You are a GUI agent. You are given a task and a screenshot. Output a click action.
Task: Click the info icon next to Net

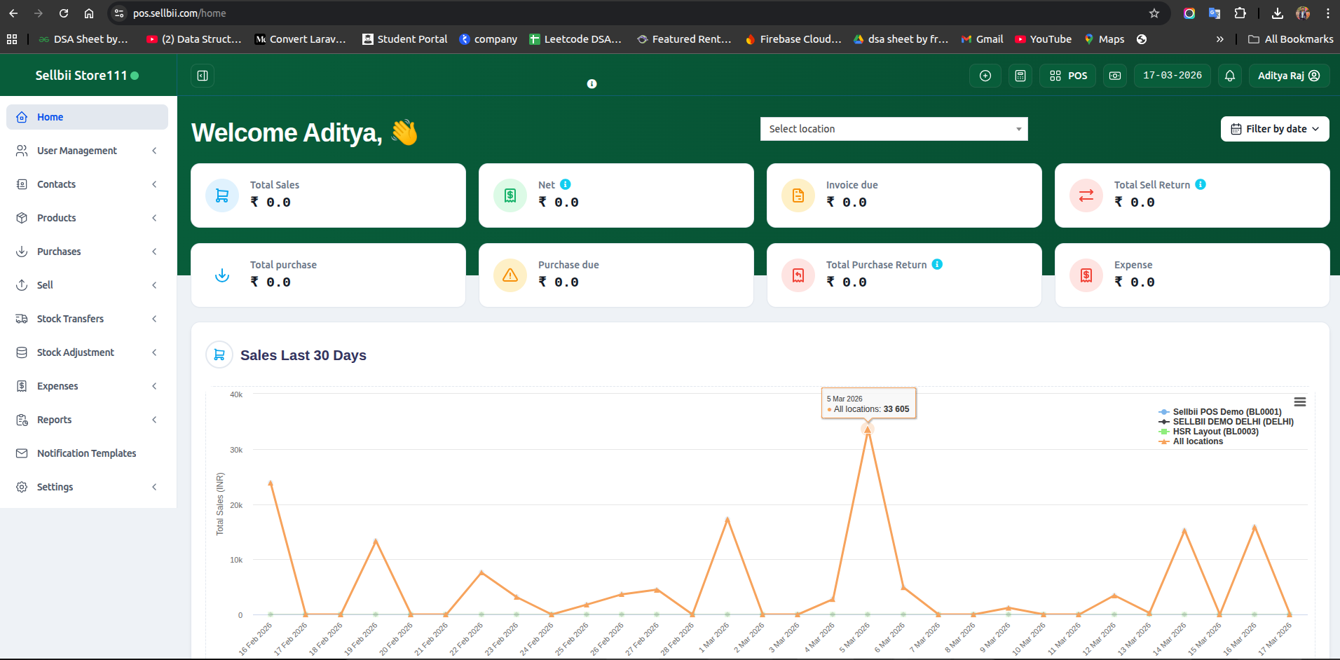coord(566,184)
